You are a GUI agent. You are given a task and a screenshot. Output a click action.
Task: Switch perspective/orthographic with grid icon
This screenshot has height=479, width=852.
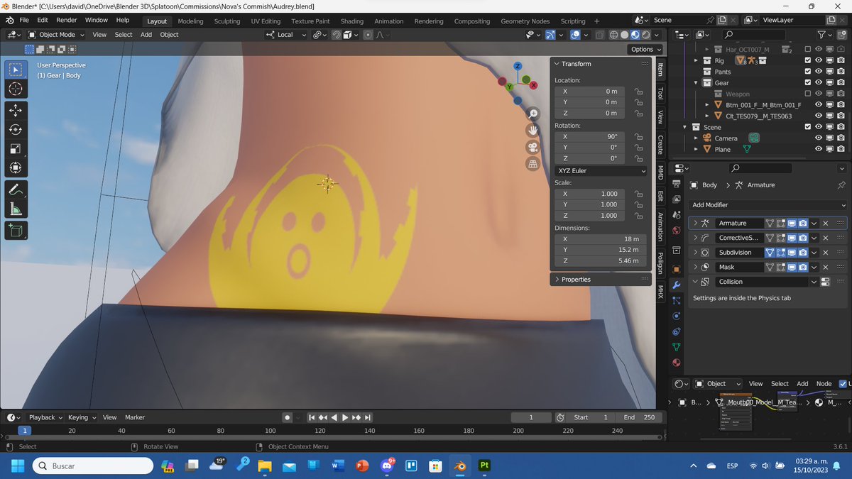[532, 164]
